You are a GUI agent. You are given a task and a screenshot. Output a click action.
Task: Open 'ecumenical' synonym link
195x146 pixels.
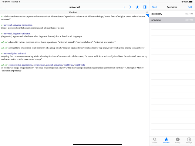(27, 65)
